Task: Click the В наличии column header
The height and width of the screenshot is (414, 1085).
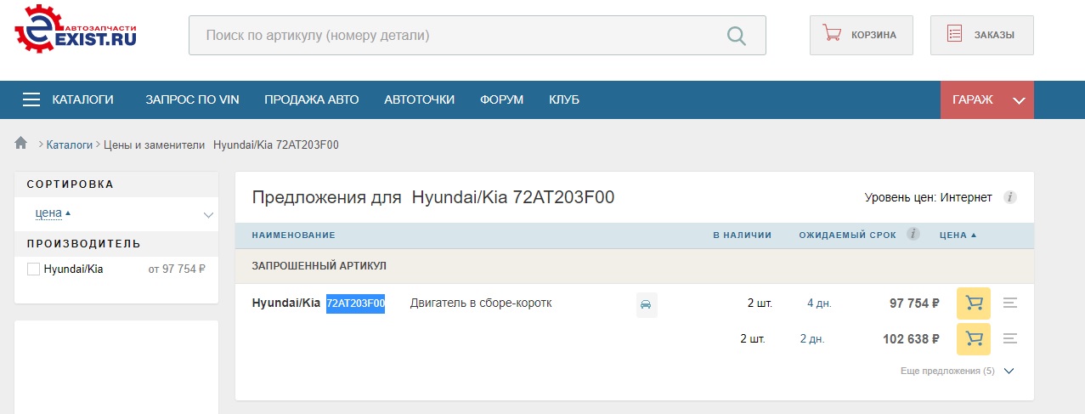Action: (742, 235)
